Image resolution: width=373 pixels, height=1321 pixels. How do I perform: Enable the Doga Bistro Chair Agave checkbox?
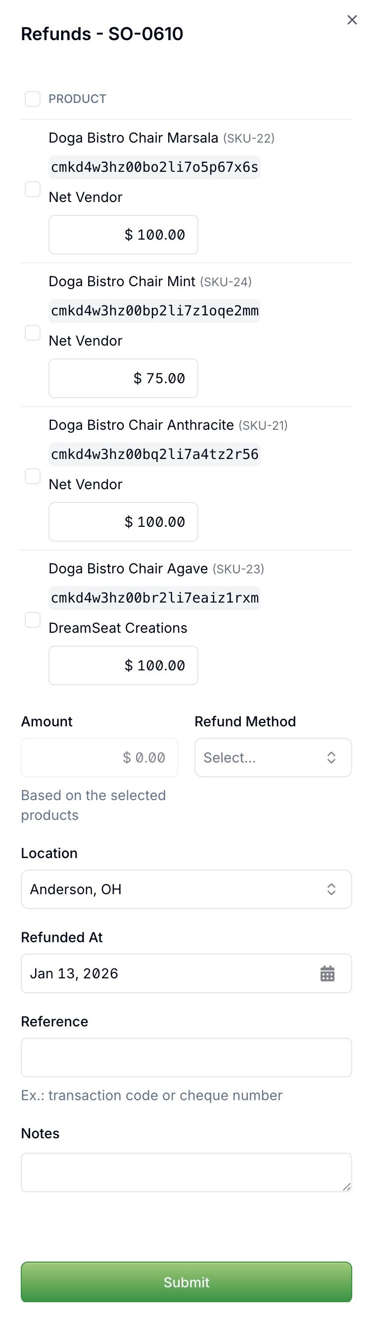pos(33,620)
